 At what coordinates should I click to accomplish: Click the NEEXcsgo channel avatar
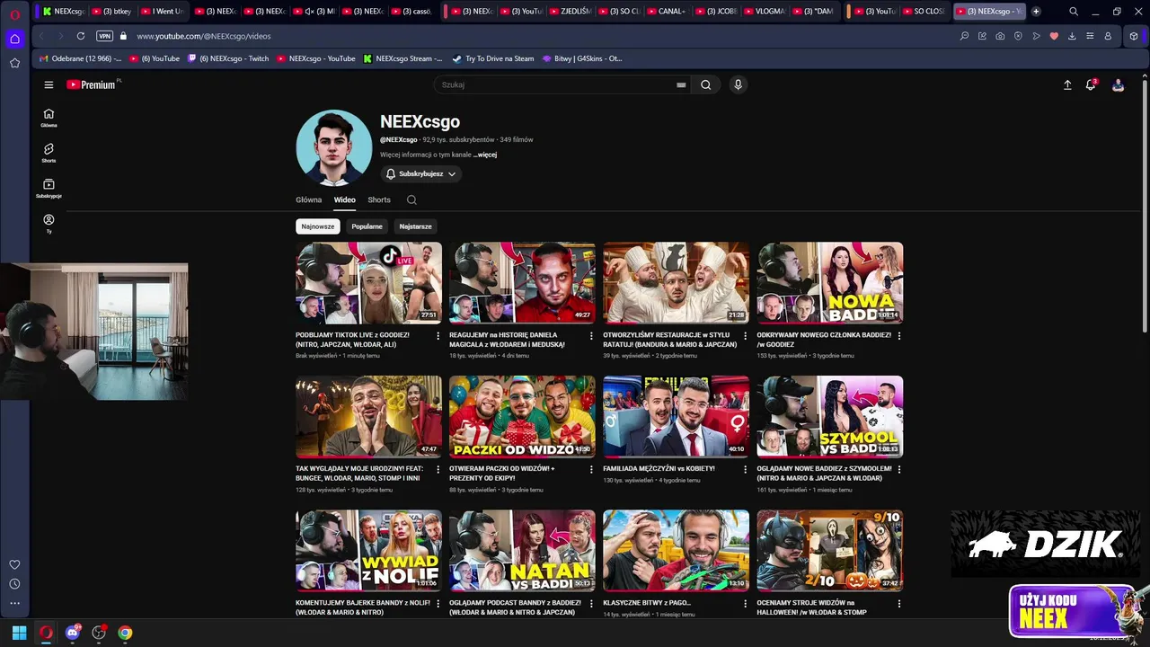pos(333,147)
